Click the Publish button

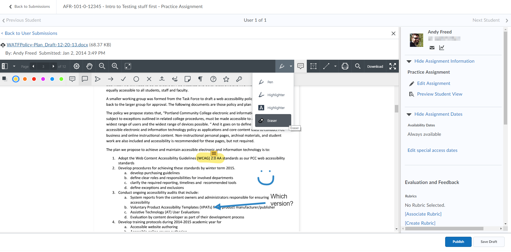tap(458, 242)
